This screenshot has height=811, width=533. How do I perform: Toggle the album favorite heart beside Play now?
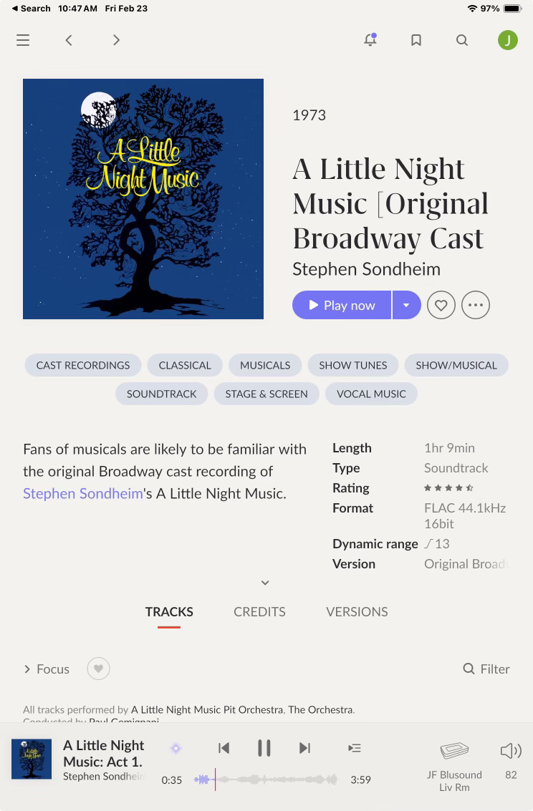pos(441,305)
